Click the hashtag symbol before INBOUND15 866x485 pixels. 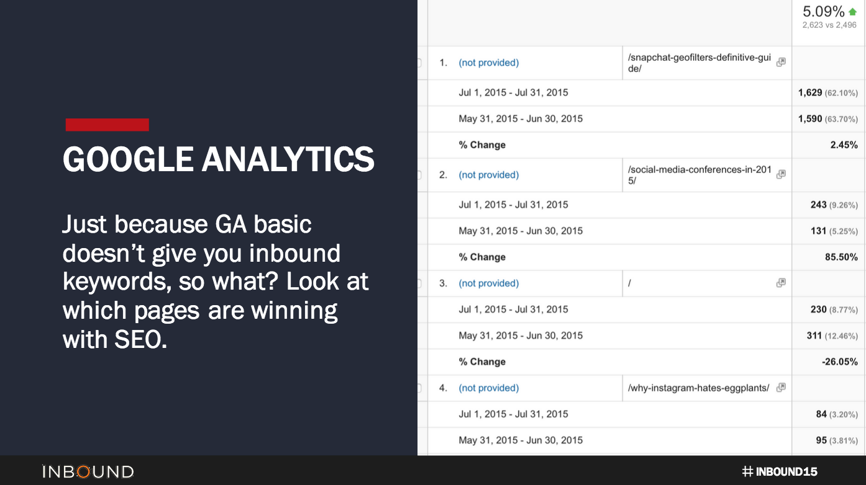(747, 471)
